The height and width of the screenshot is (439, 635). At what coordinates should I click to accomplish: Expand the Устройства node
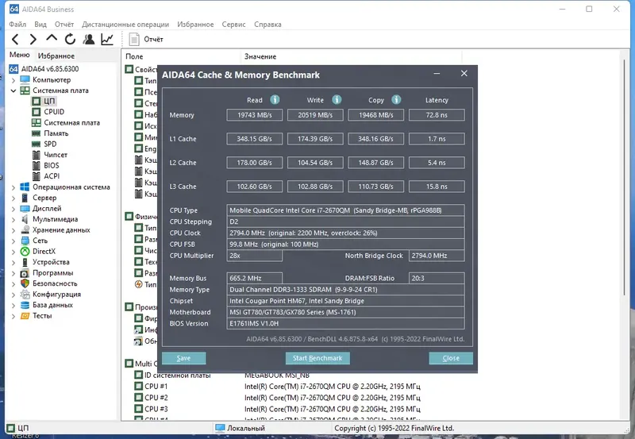(x=13, y=263)
